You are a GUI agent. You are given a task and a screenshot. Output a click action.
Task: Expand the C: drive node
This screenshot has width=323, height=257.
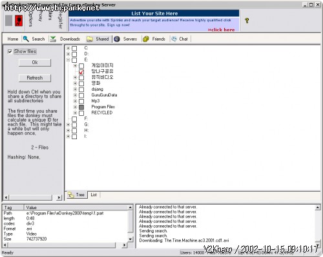click(x=68, y=48)
